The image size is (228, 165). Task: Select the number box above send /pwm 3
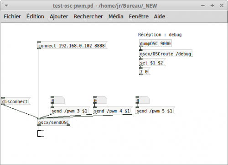coord(57,101)
